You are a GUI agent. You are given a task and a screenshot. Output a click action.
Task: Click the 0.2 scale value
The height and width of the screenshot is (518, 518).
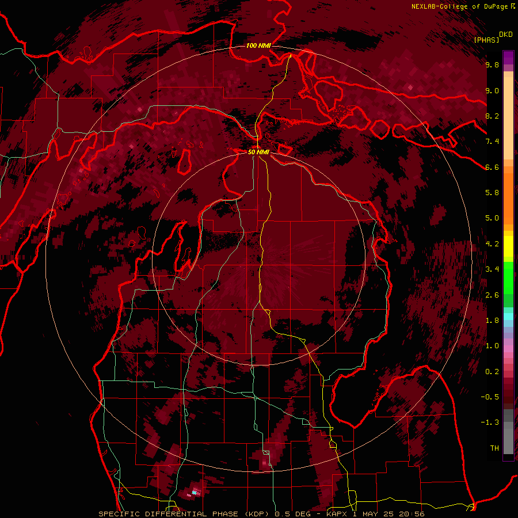point(492,372)
